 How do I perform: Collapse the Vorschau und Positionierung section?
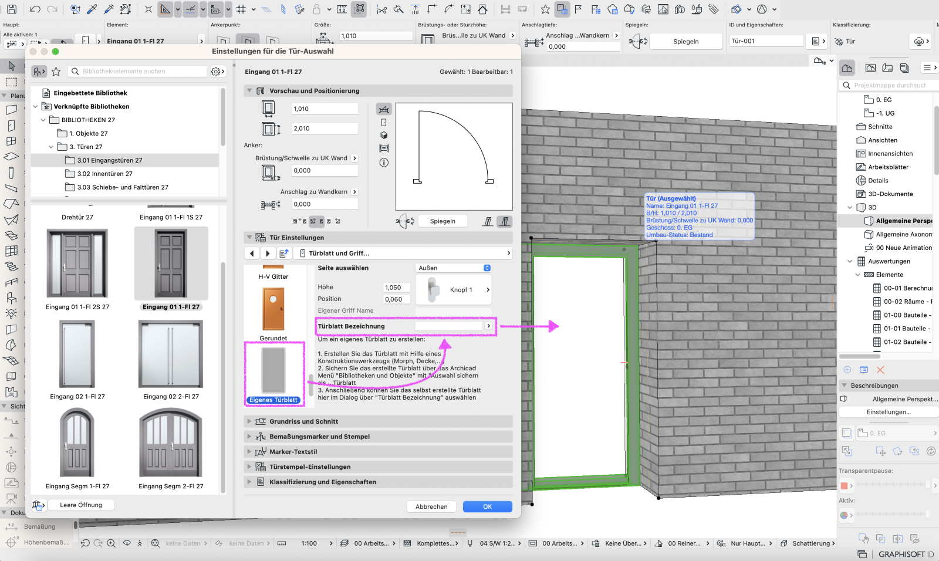coord(249,91)
